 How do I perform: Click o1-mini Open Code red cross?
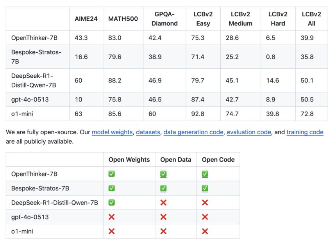205,232
